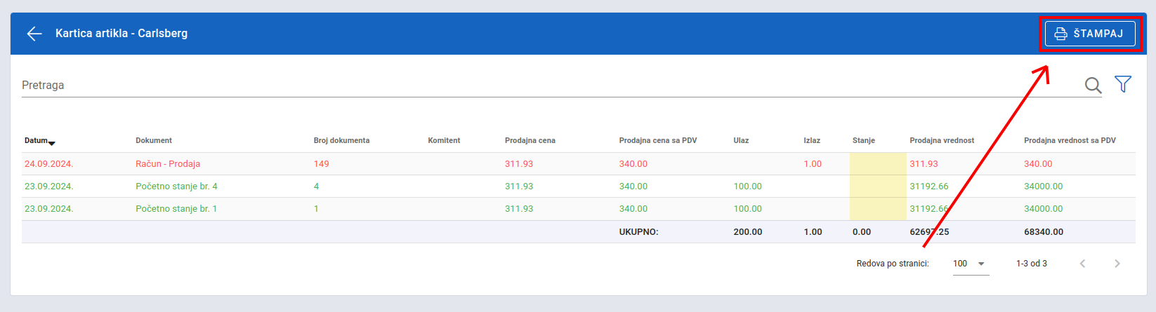Click document number 4 cell
Screen dimensions: 1156x312
point(316,186)
